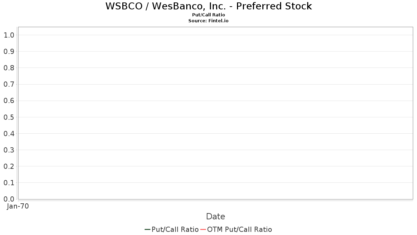Click the 0.9 y-axis label
417x235 pixels.
[9, 52]
